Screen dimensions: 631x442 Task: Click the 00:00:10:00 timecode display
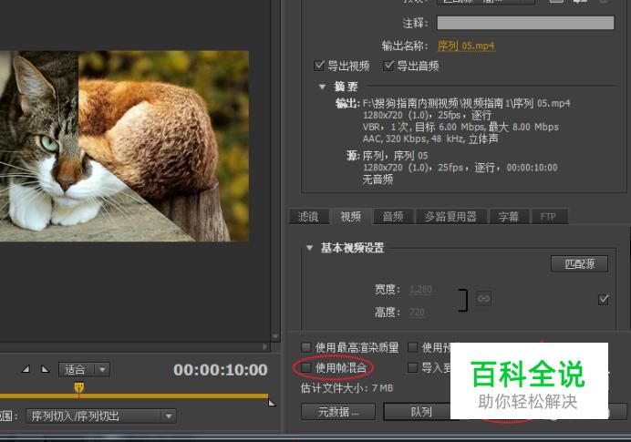click(x=220, y=370)
